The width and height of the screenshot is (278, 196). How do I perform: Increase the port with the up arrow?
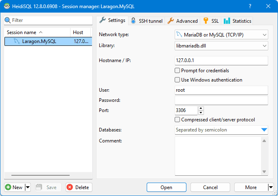[201, 108]
